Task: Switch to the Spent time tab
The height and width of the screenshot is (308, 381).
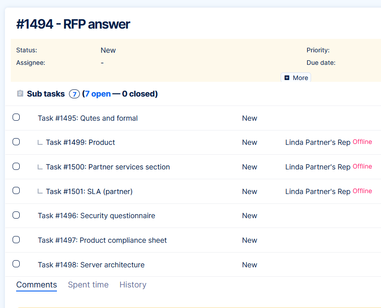Action: click(88, 285)
